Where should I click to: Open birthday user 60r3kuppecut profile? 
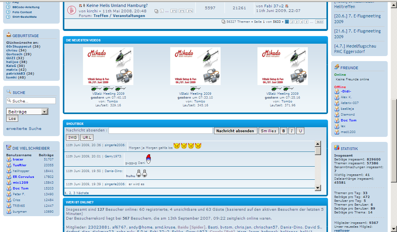pos(19,46)
